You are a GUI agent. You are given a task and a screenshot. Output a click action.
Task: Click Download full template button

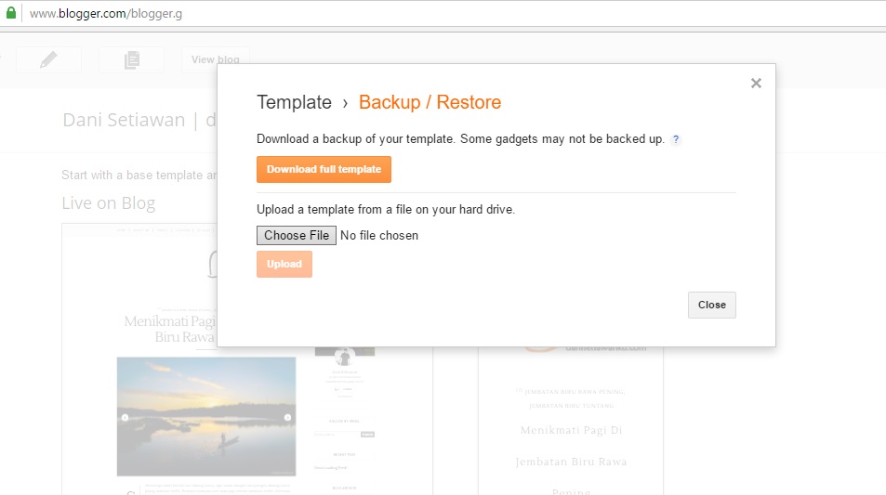[324, 169]
